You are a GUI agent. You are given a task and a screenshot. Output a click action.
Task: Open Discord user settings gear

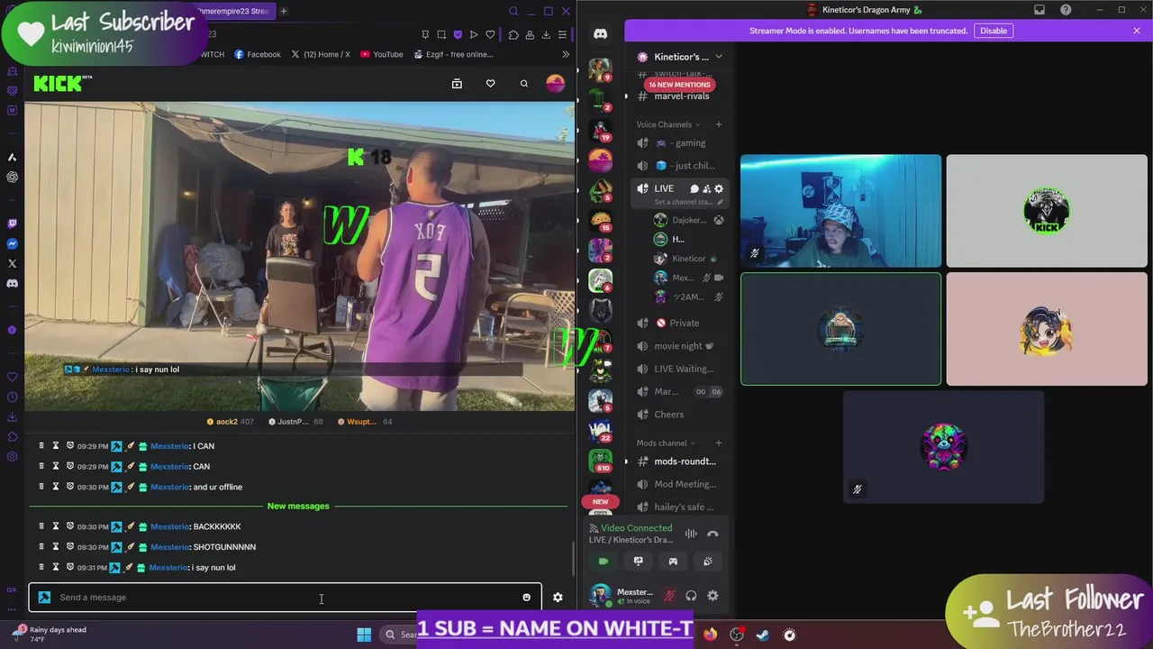click(713, 596)
